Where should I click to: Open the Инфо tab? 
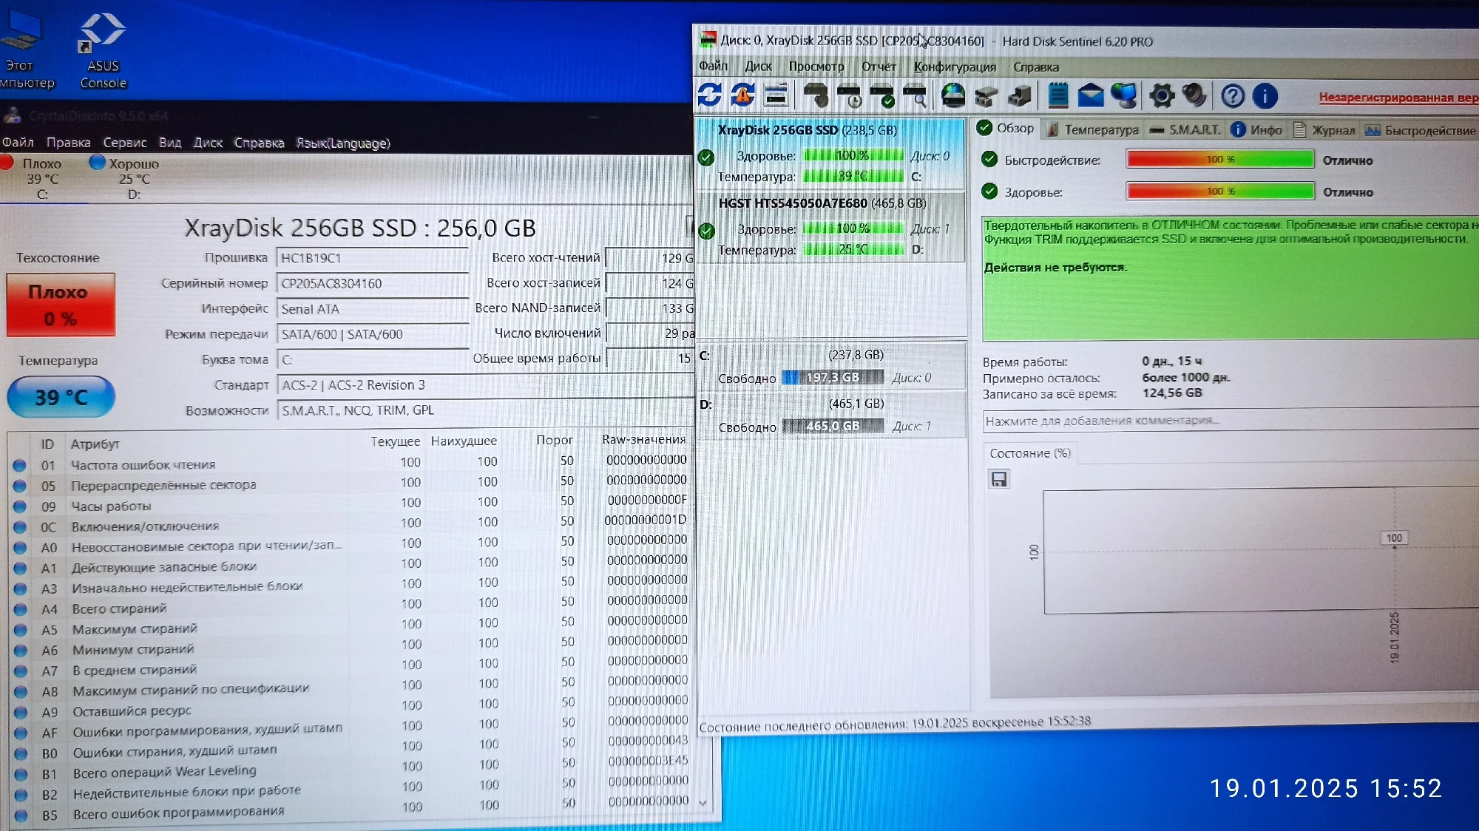(x=1256, y=130)
